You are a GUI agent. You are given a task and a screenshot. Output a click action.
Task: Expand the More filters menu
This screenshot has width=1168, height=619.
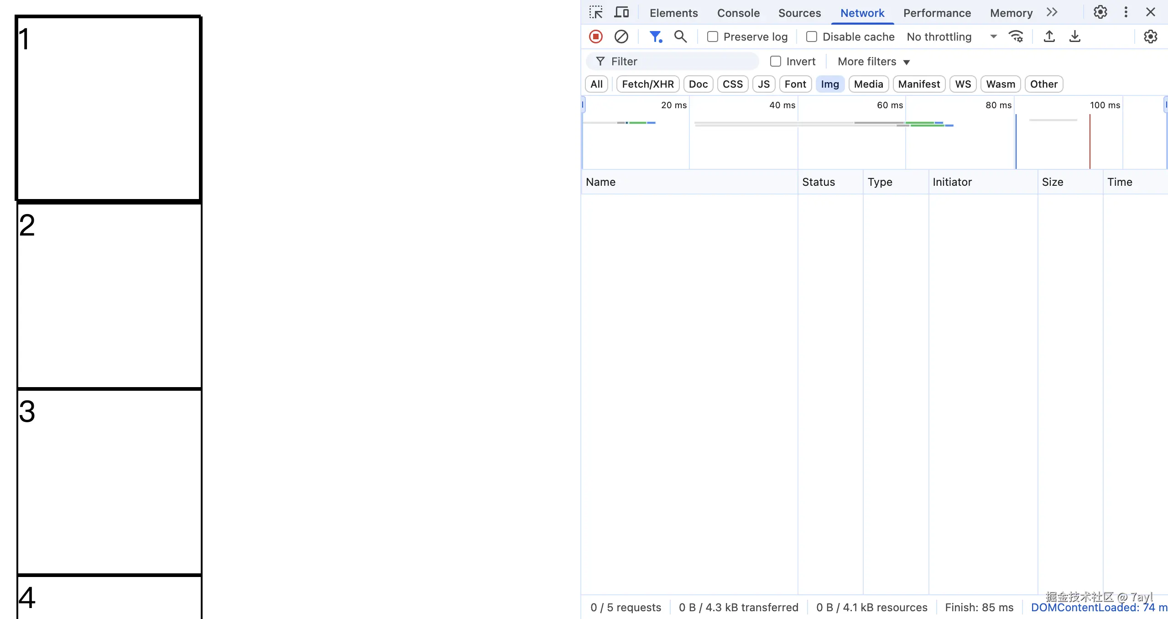point(874,61)
